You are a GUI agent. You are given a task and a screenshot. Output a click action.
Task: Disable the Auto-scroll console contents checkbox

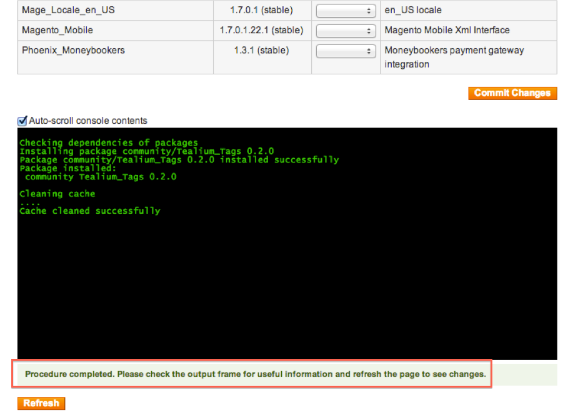tap(23, 121)
